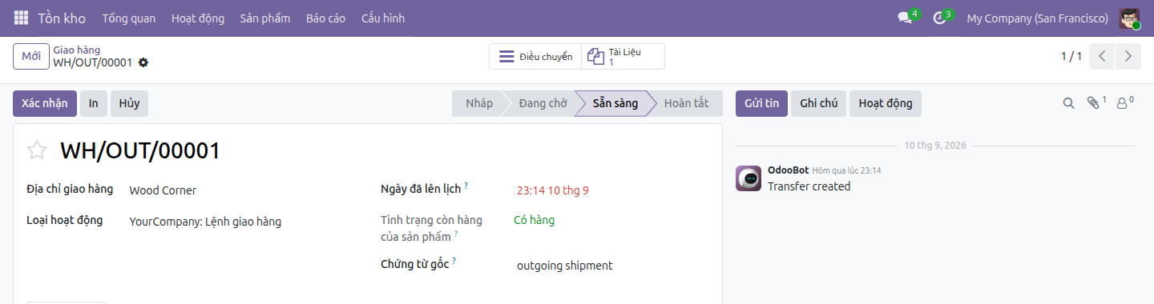Viewport: 1154px width, 304px height.
Task: Follow the Giao hàng breadcrumb link
Action: pos(77,50)
